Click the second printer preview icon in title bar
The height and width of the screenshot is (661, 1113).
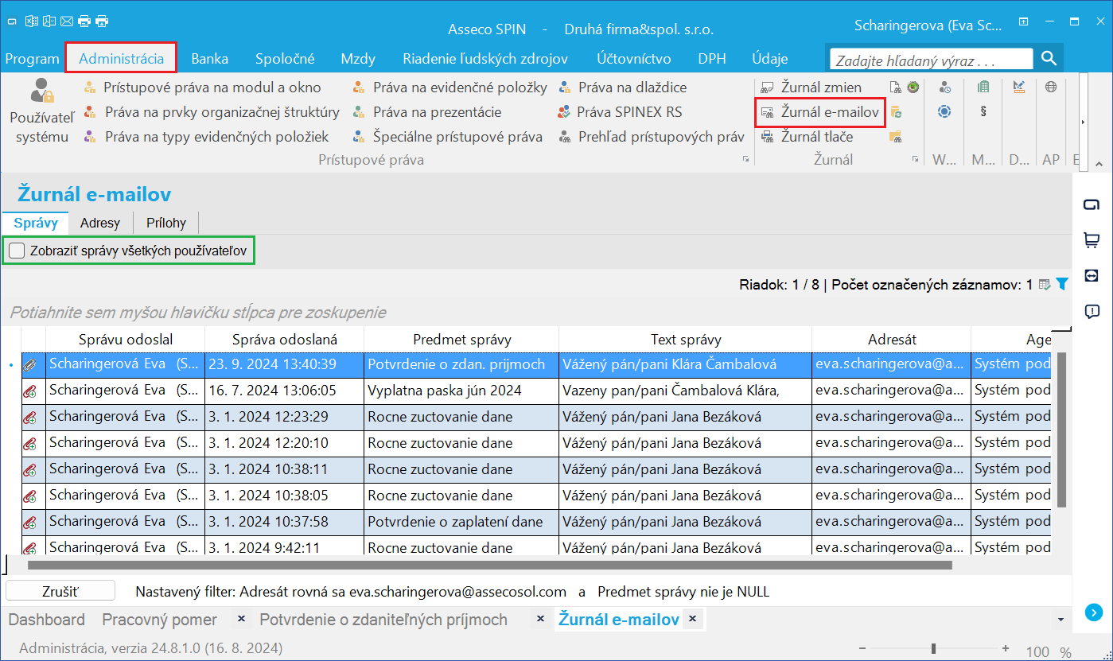point(102,21)
